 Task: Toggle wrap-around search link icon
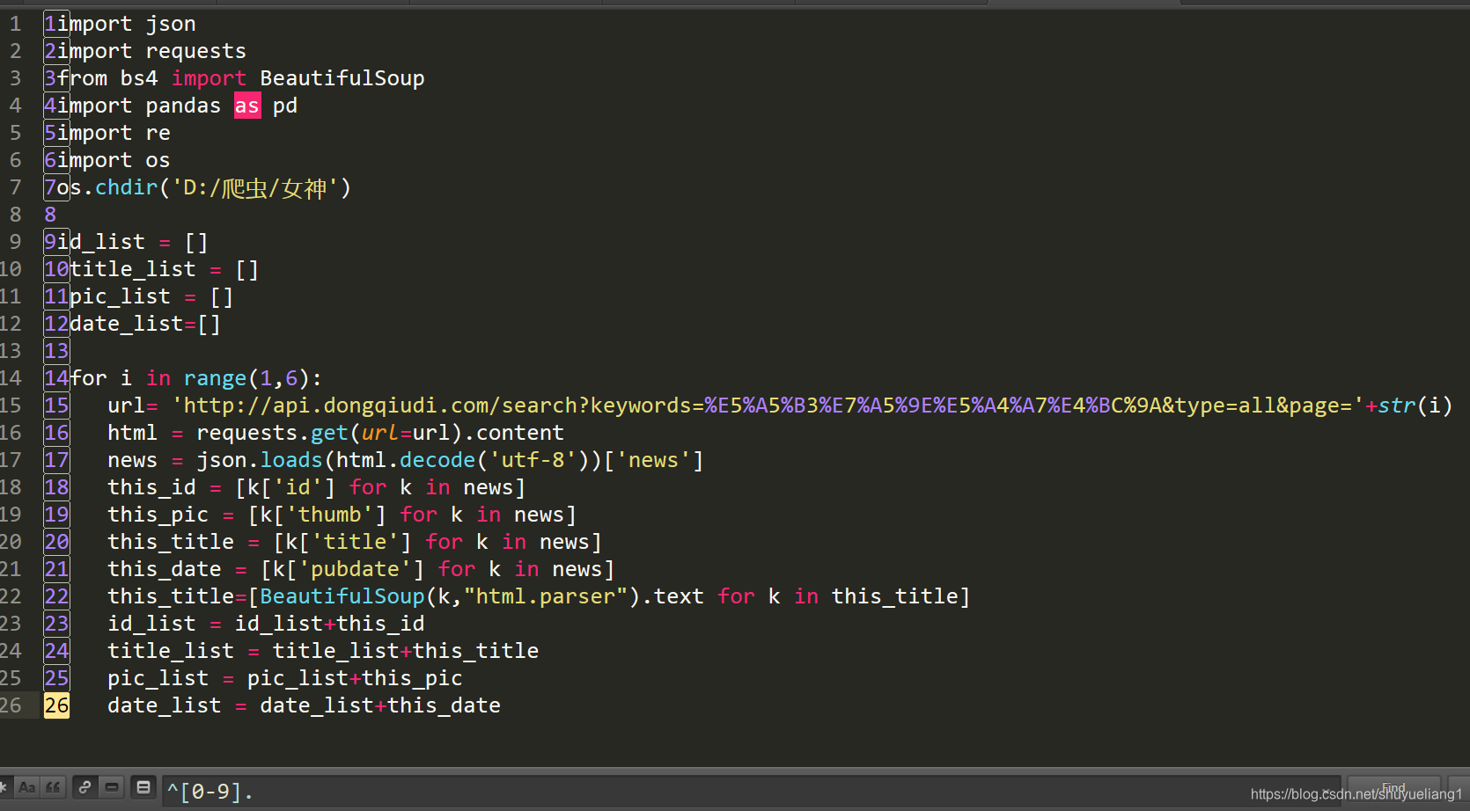click(x=85, y=787)
